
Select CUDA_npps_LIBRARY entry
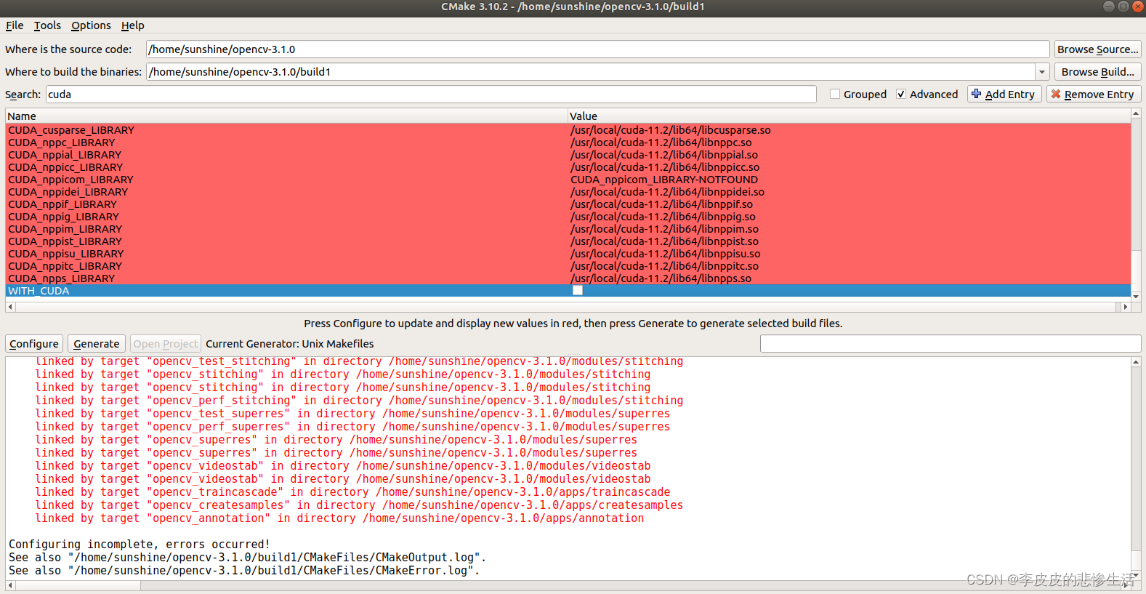point(61,278)
